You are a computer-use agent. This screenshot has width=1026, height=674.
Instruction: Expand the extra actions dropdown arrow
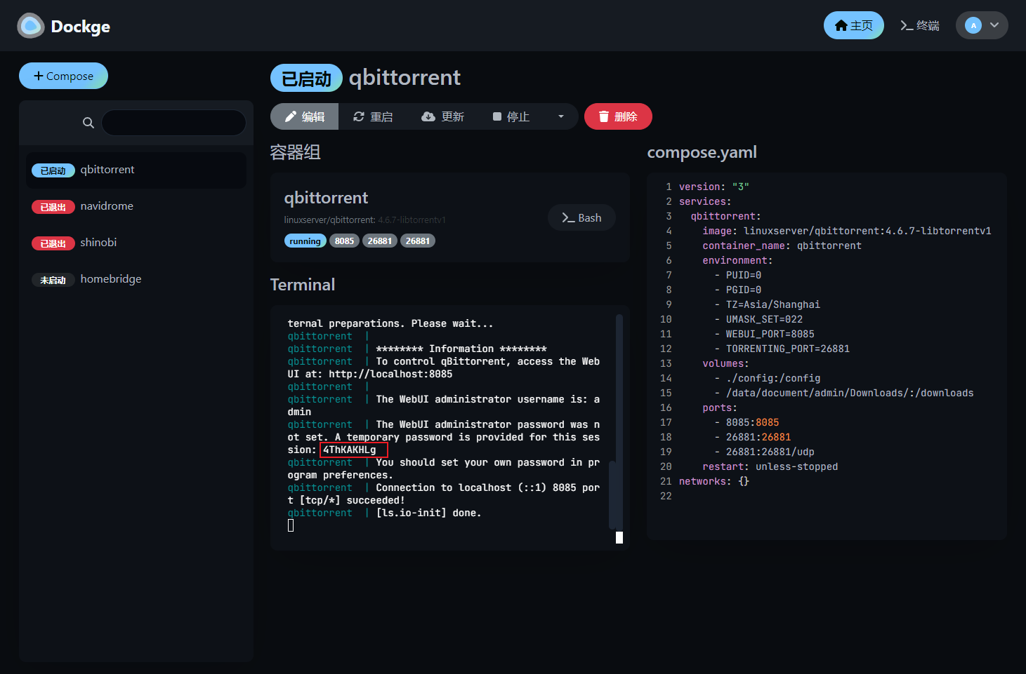[561, 116]
